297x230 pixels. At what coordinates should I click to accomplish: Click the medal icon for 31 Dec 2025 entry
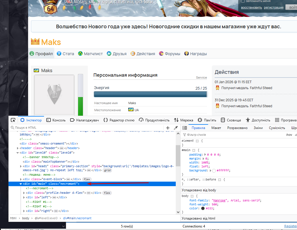[x=217, y=106]
